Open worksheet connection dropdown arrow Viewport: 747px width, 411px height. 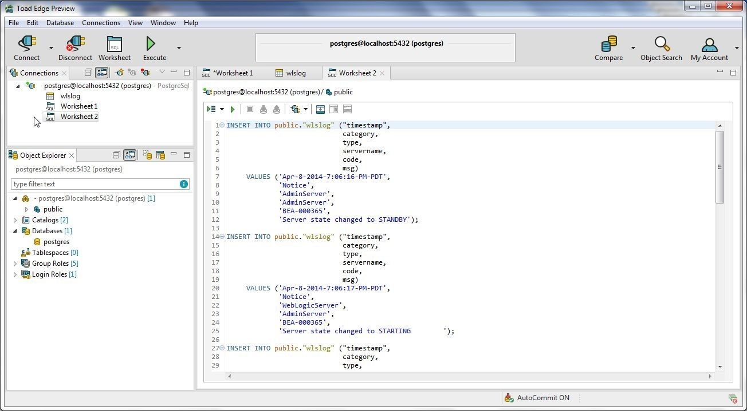click(x=305, y=109)
